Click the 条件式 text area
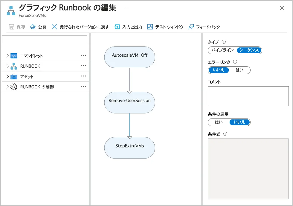 coord(248,169)
